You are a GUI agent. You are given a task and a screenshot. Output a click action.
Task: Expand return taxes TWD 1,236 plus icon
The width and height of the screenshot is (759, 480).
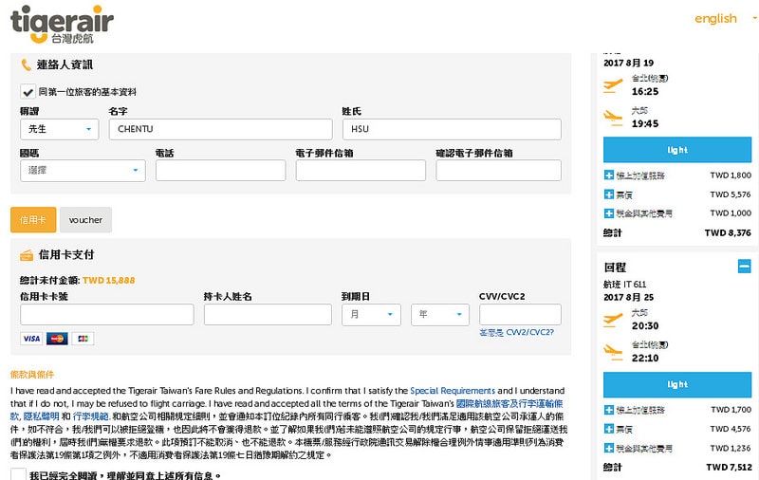tap(609, 448)
